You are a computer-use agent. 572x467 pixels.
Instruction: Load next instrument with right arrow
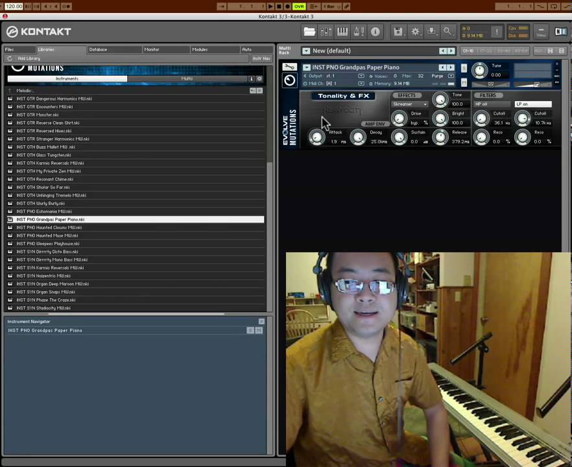451,67
